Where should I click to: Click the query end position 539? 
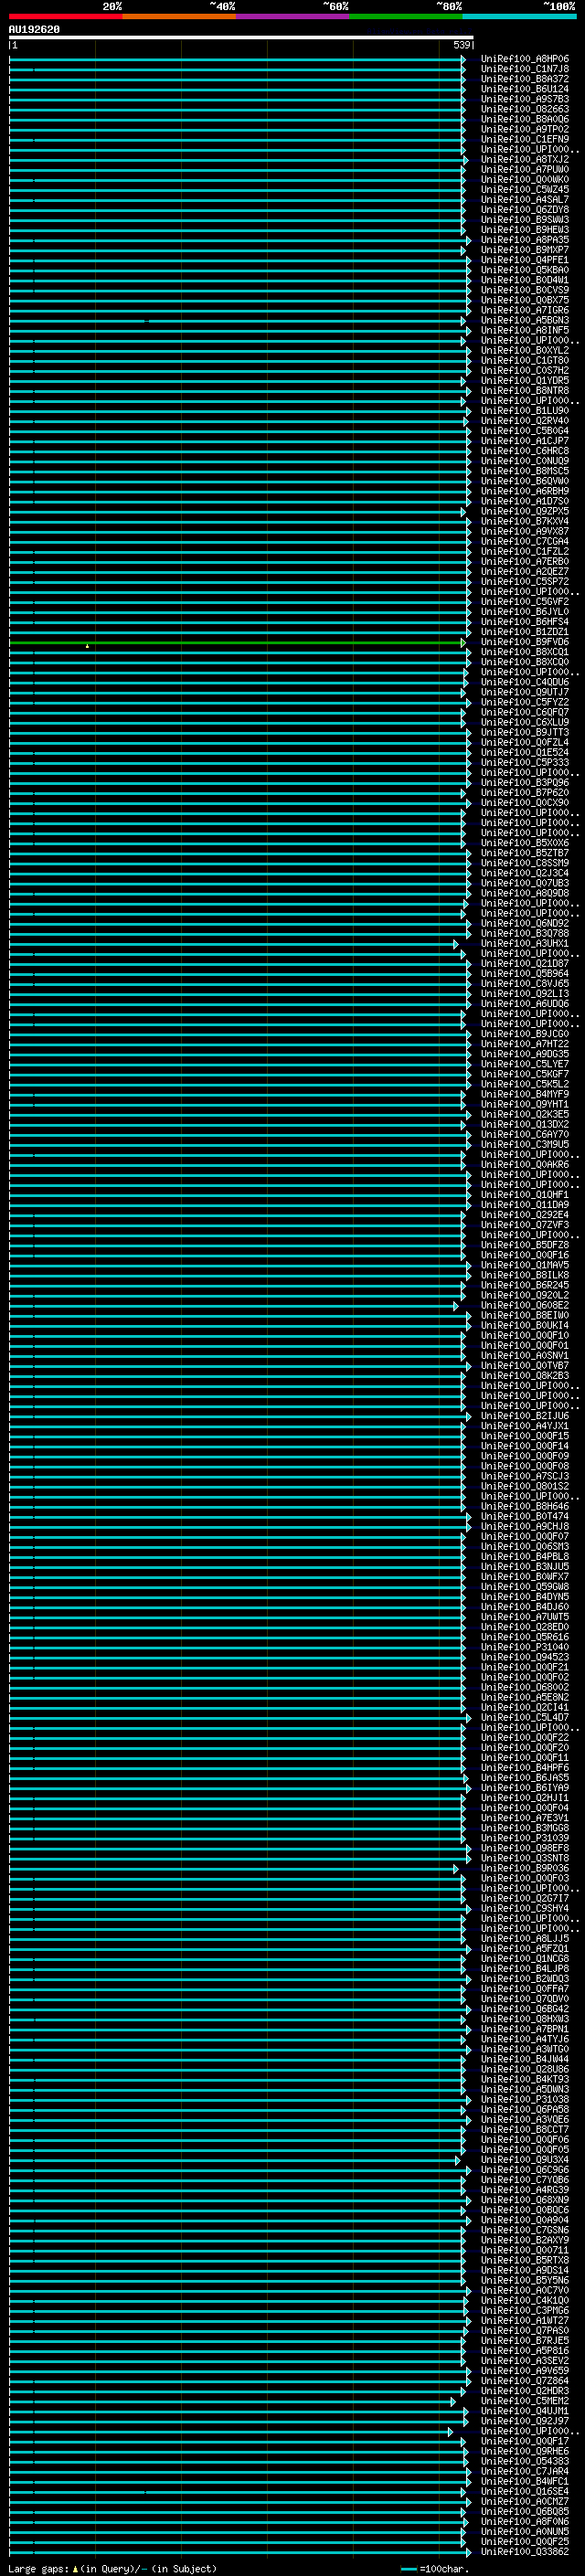point(462,45)
